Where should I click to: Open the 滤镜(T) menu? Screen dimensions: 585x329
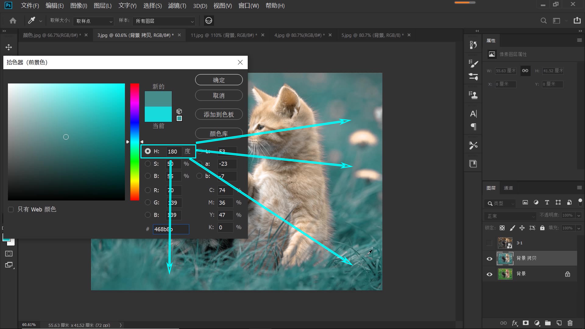pos(177,5)
